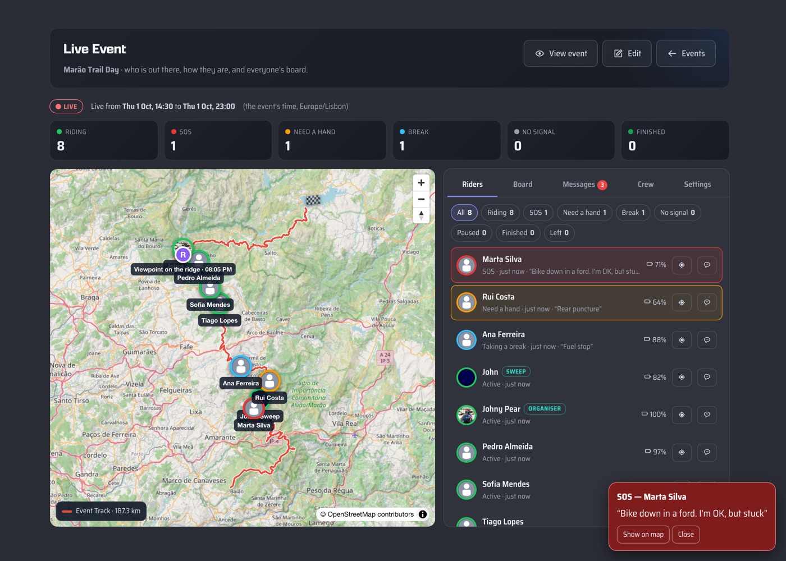
Task: Zoom out on the map
Action: [421, 199]
